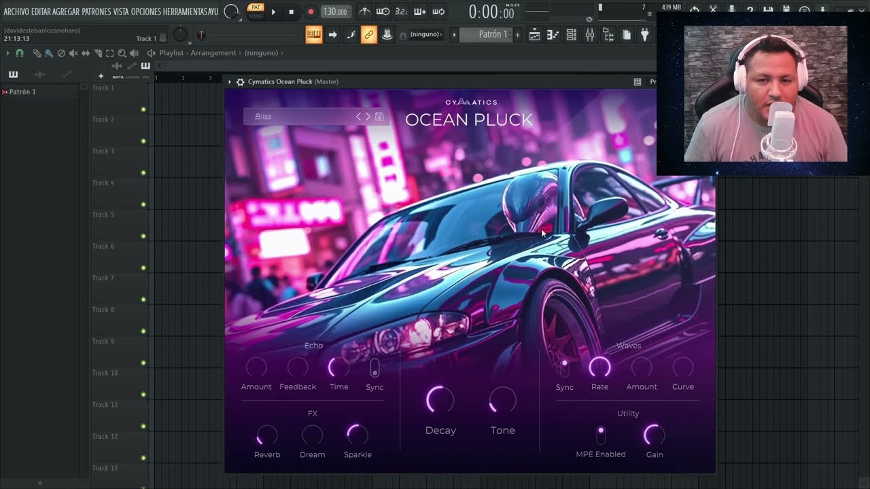Click the typing keyboard to piano icon
The height and width of the screenshot is (489, 870).
[x=313, y=35]
